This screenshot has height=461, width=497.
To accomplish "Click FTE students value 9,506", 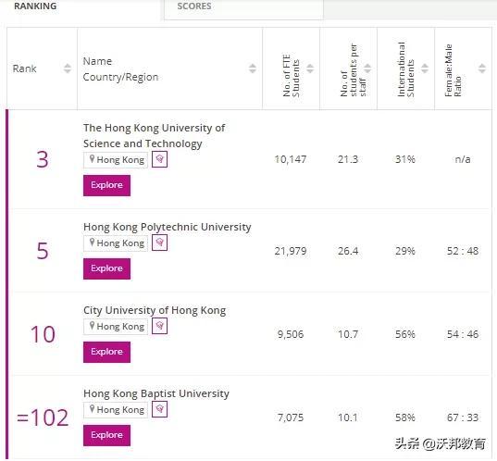I will point(291,334).
